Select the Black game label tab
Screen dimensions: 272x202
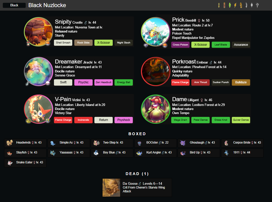pyautogui.click(x=14, y=5)
